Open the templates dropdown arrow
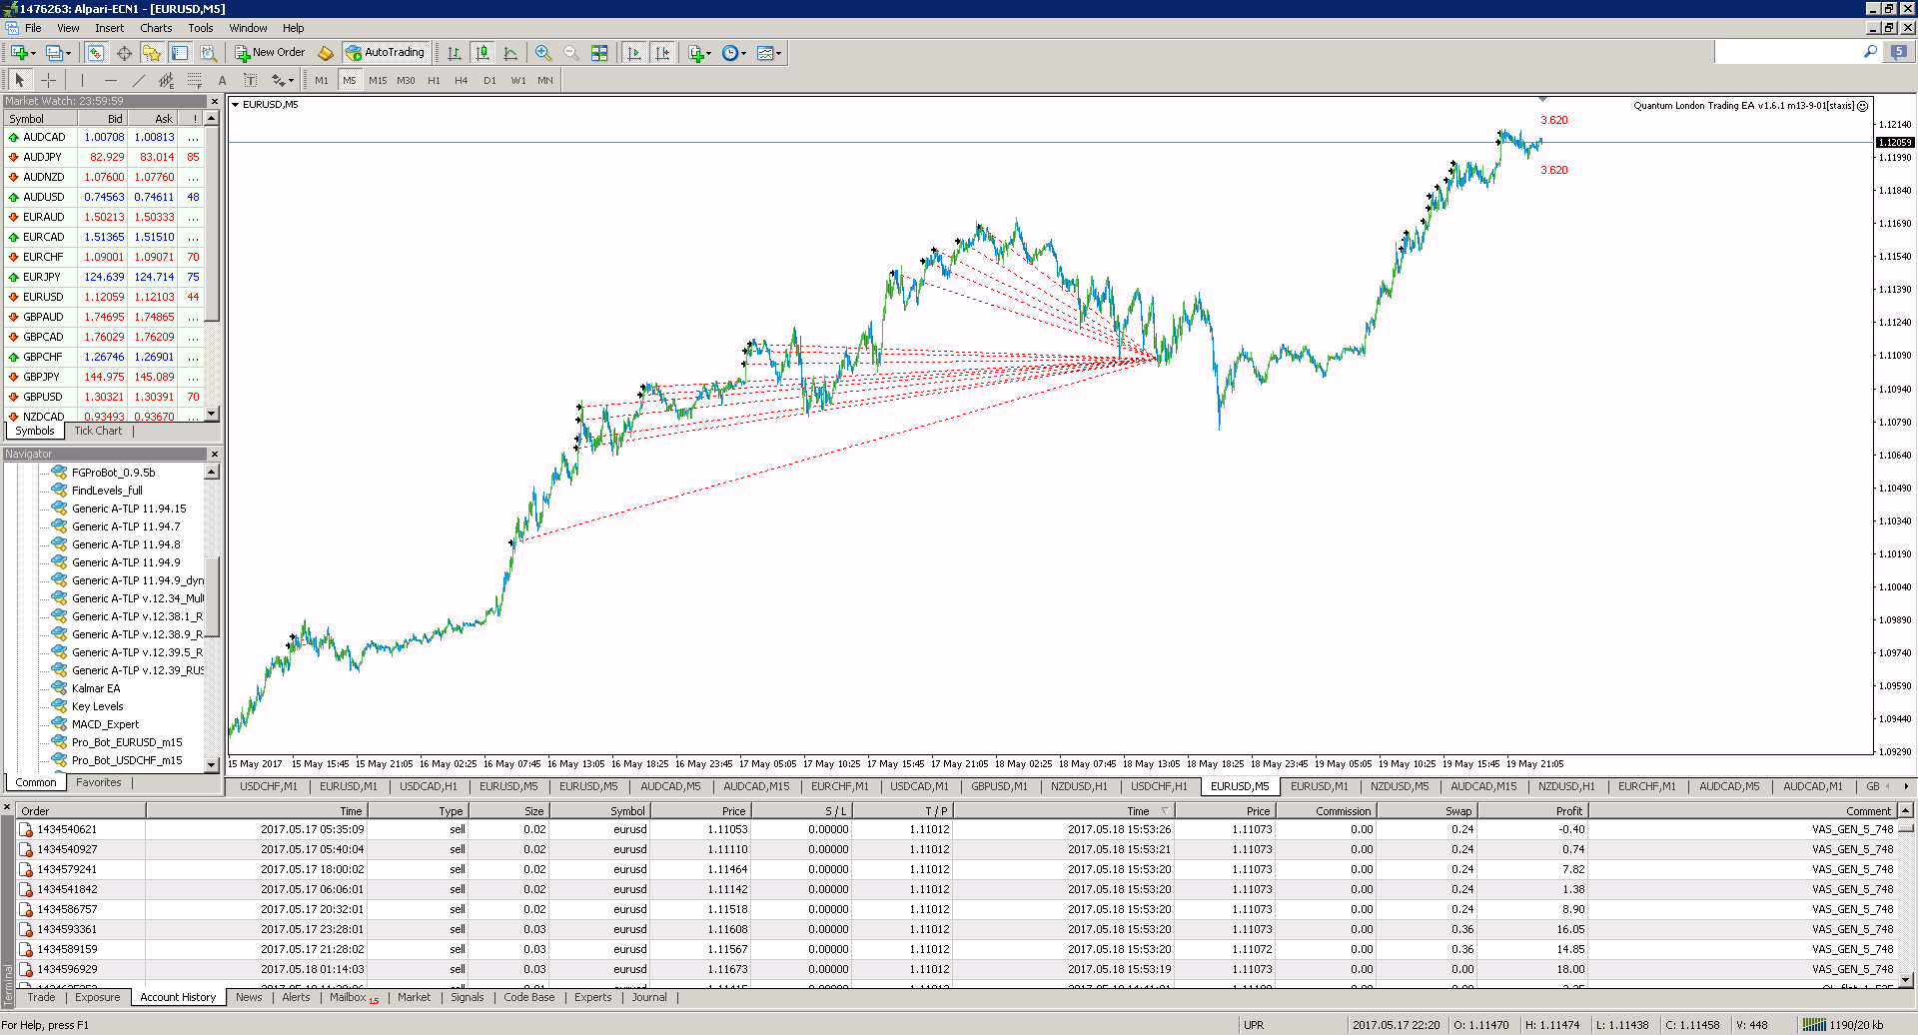The image size is (1918, 1035). click(x=778, y=53)
